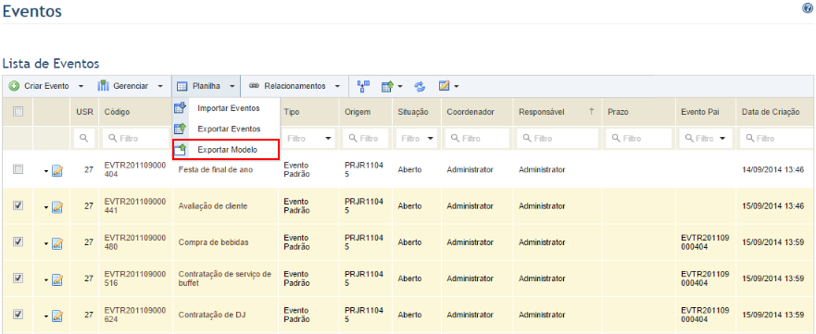816x334 pixels.
Task: Click the Importar Eventos icon
Action: pyautogui.click(x=180, y=108)
